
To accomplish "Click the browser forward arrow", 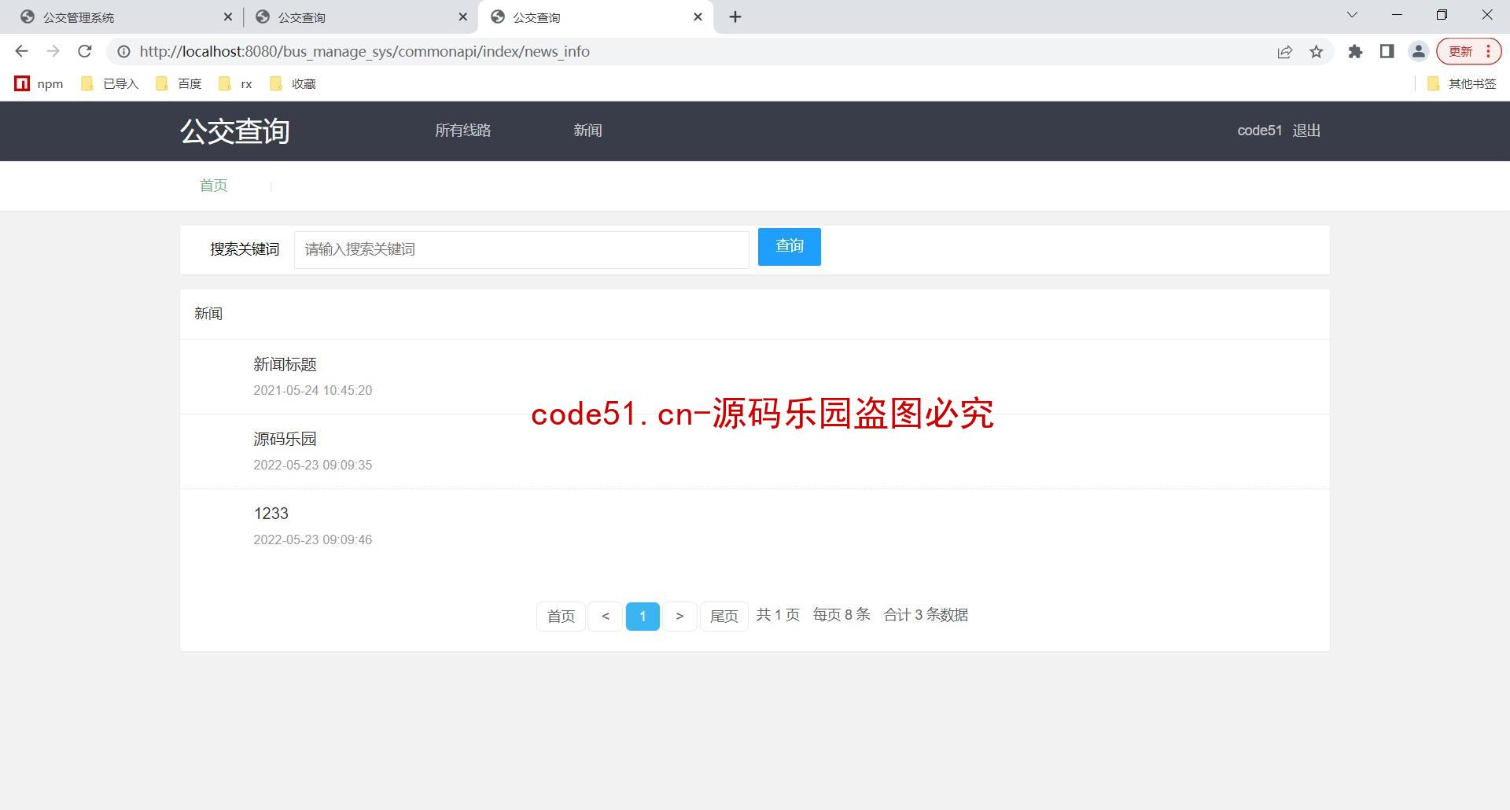I will 53,51.
